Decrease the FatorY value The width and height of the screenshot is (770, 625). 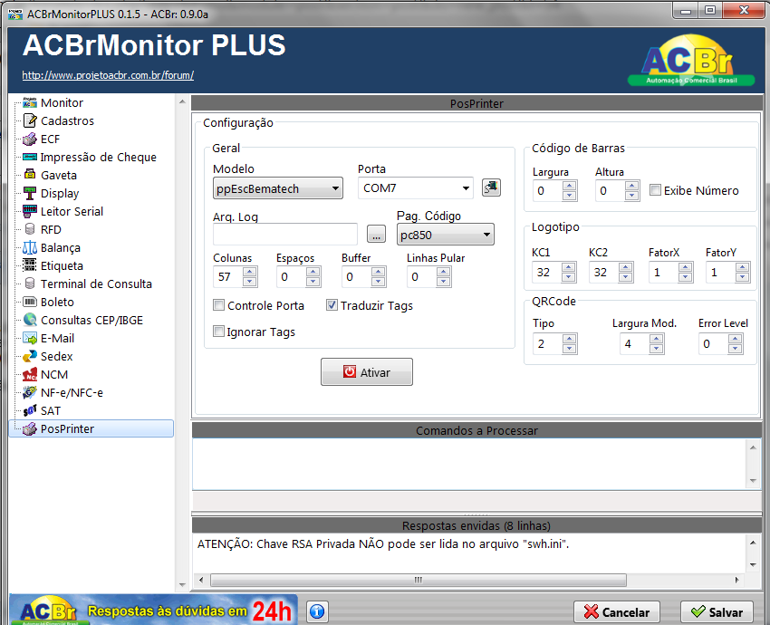tap(743, 277)
